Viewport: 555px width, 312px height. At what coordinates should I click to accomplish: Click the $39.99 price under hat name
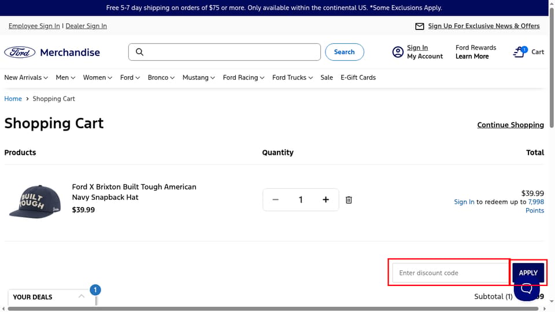point(83,210)
